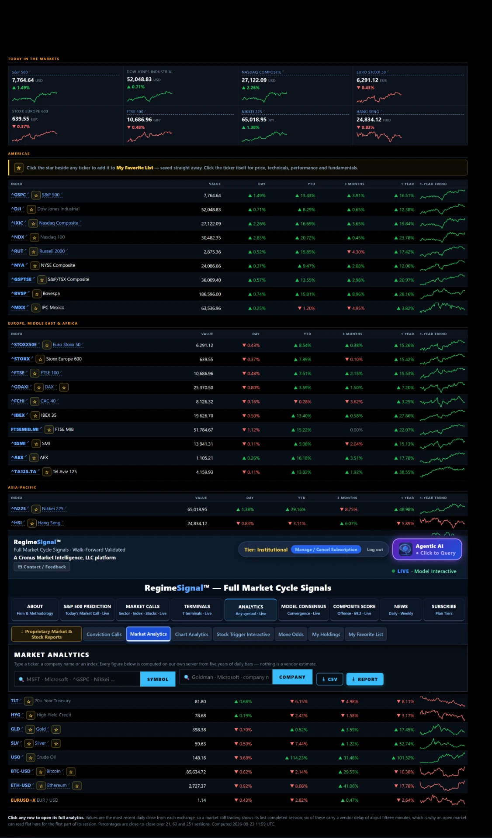Favorite FTSE MIB with its star
492x838 pixels.
[x=49, y=430]
